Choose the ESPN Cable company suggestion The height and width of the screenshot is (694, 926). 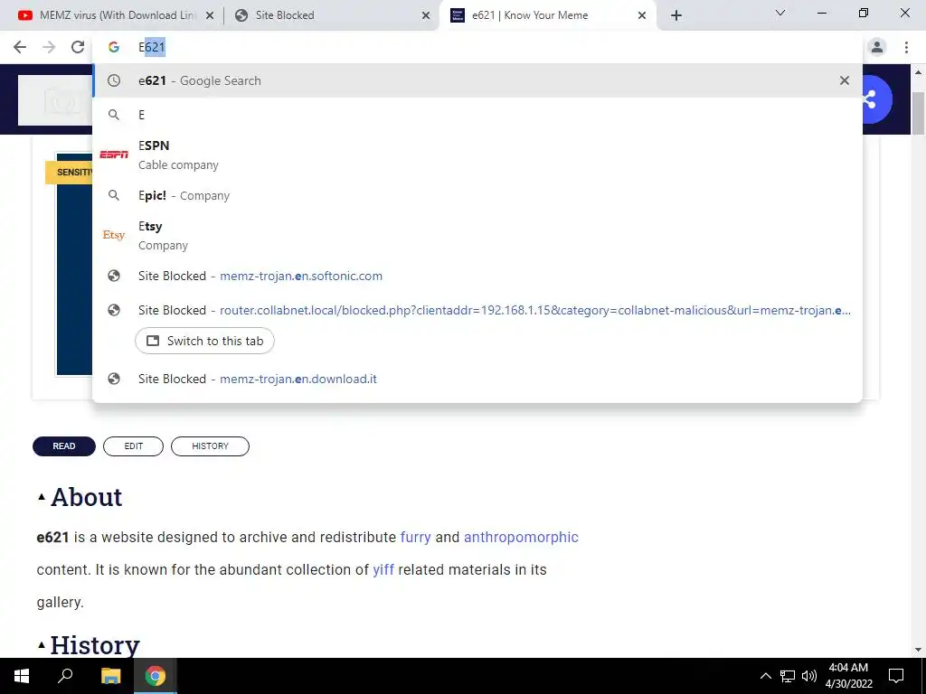pos(477,155)
